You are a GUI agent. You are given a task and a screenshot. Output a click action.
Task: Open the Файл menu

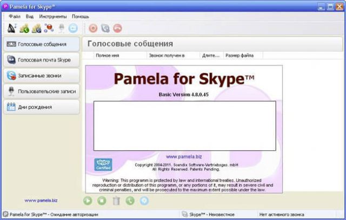(15, 17)
